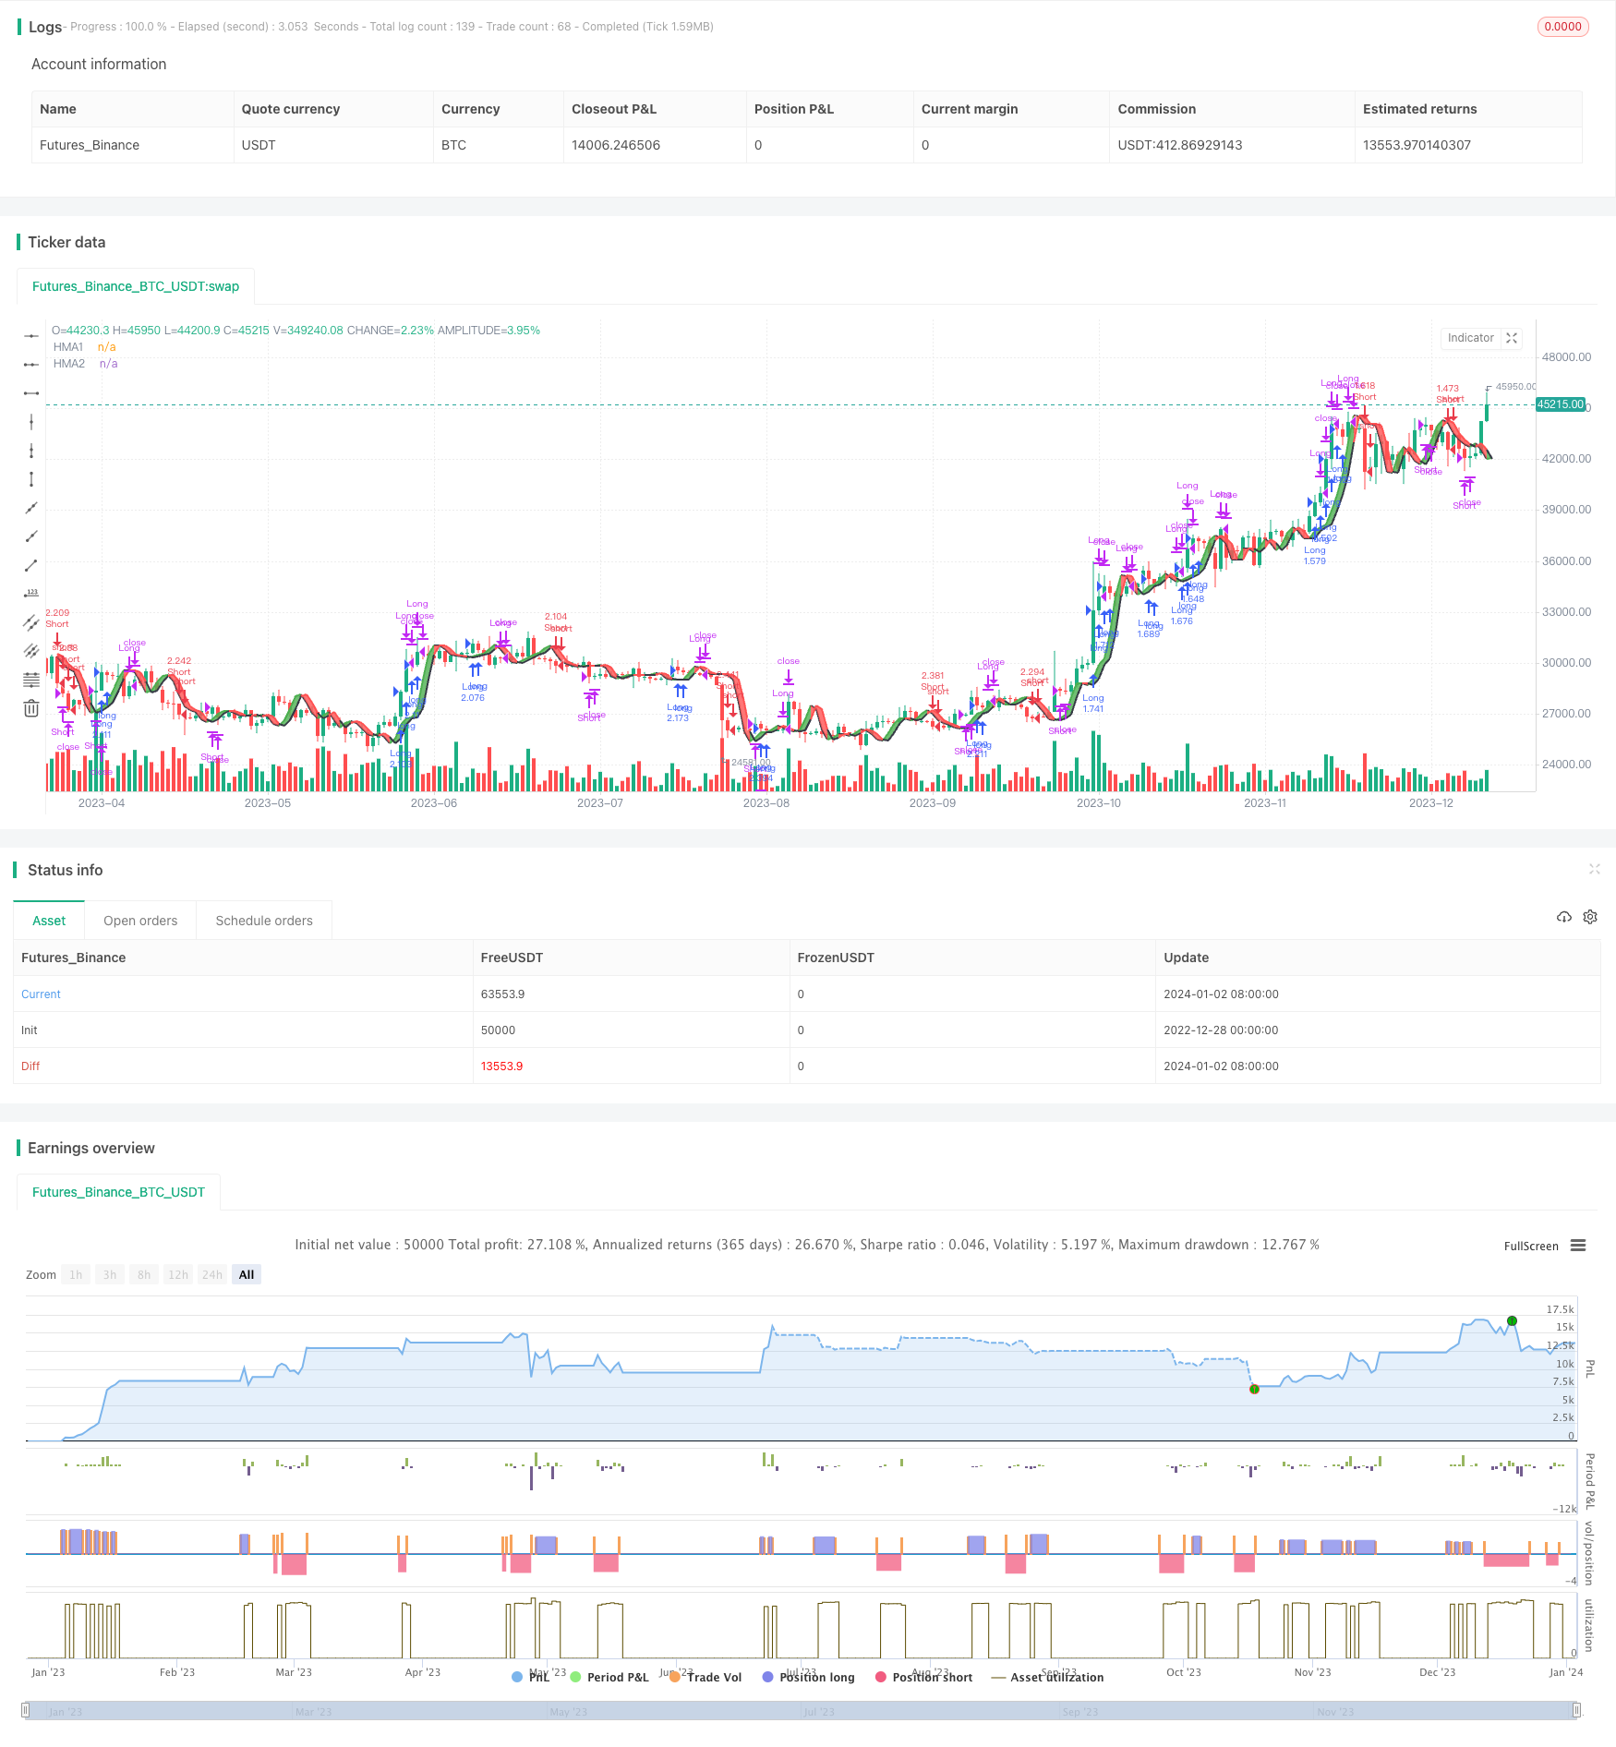Toggle the Trade Vol legend item
The width and height of the screenshot is (1616, 1747).
(x=705, y=1677)
